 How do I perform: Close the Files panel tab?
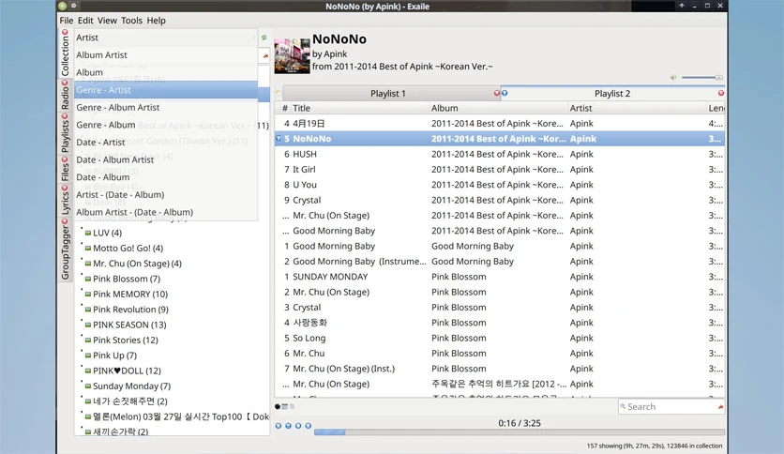tap(65, 159)
